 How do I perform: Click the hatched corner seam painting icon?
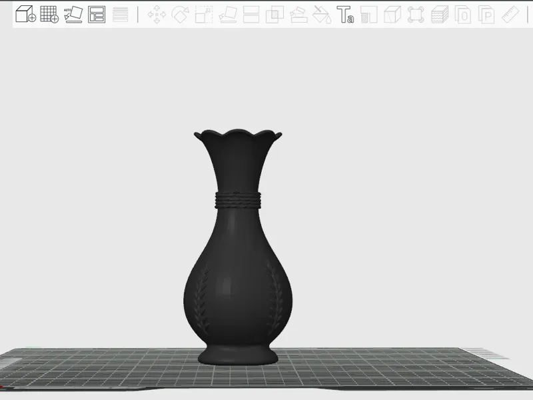[x=369, y=14]
